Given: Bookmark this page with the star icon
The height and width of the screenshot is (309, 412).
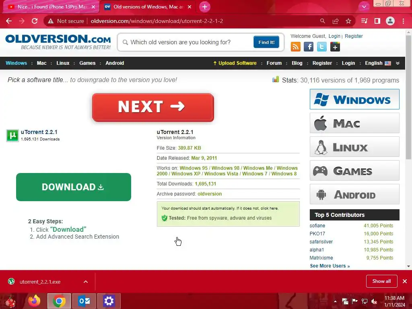Looking at the screenshot, I should (348, 21).
